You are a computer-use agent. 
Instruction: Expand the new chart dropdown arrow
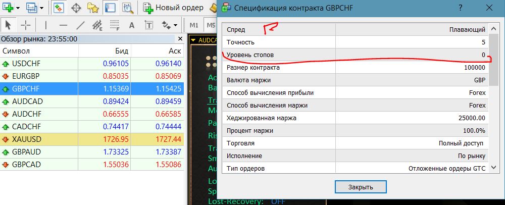(x=18, y=8)
